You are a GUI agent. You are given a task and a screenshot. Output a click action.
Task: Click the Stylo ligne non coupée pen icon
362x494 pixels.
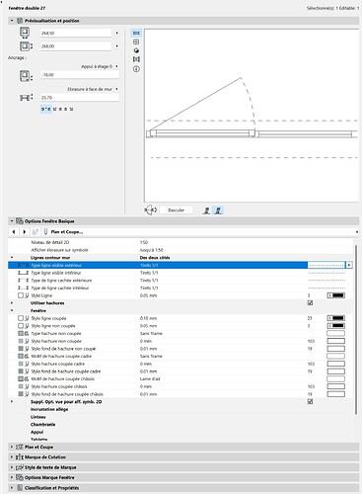(x=27, y=326)
